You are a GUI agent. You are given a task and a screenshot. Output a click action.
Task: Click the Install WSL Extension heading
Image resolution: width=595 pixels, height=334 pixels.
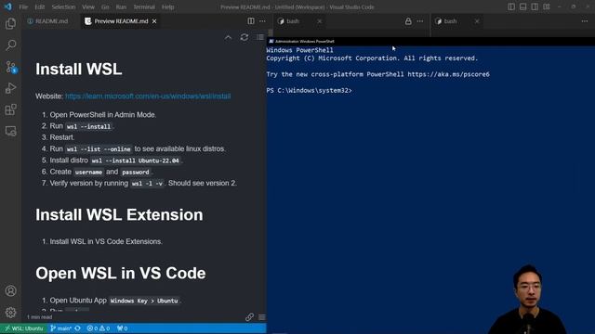click(x=119, y=214)
